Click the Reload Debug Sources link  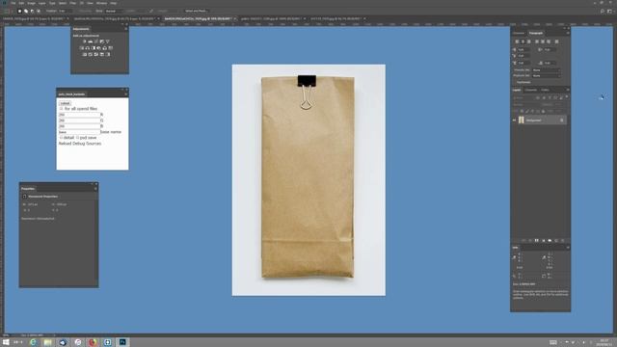pyautogui.click(x=80, y=144)
